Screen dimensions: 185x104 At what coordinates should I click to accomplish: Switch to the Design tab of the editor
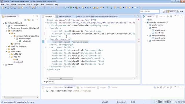point(45,81)
